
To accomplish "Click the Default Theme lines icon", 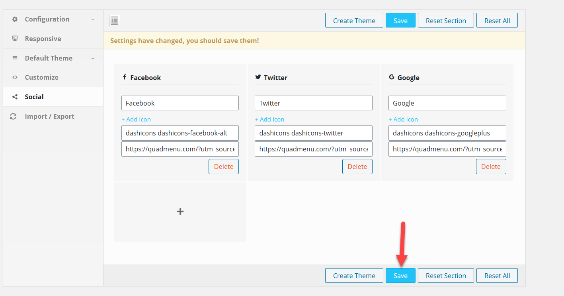I will point(15,58).
